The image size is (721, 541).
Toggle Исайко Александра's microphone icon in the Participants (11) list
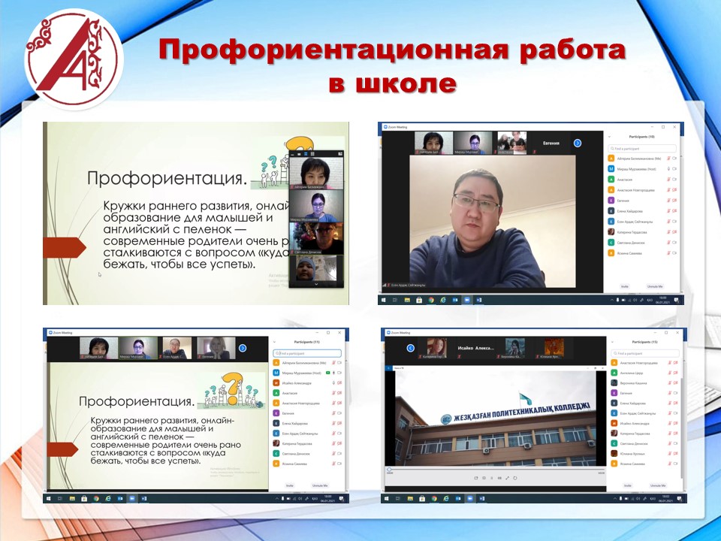click(x=333, y=382)
